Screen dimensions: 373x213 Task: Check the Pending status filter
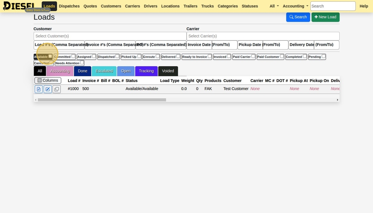[323, 56]
